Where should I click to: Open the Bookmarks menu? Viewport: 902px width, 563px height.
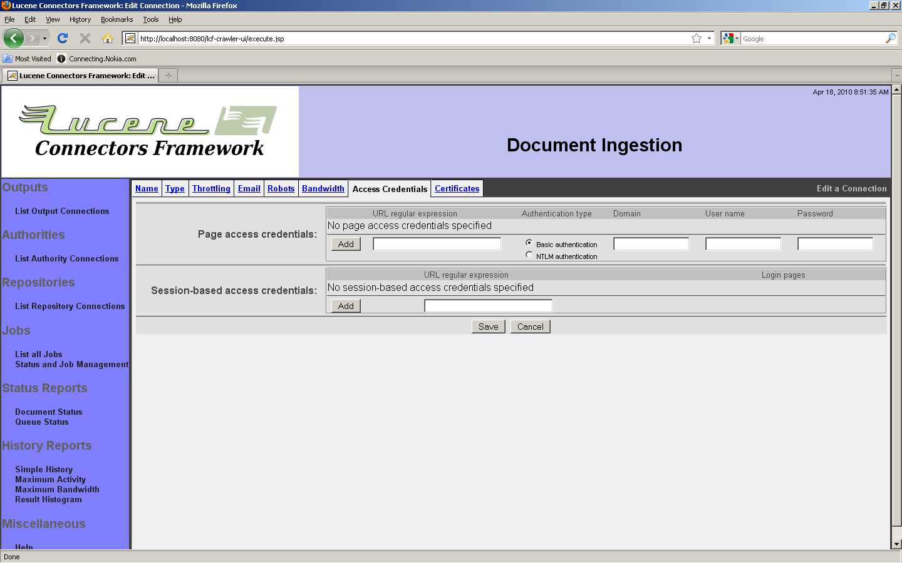click(x=117, y=19)
